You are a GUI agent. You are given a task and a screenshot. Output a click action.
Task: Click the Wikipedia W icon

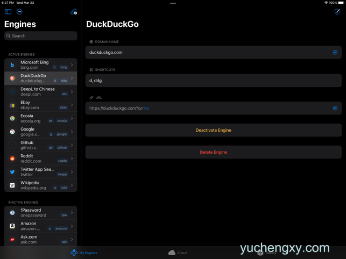pyautogui.click(x=12, y=185)
